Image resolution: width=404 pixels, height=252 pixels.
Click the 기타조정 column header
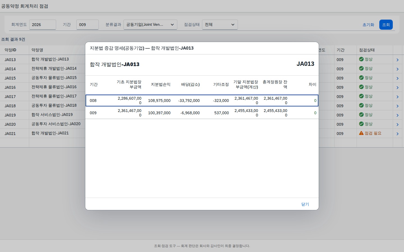[221, 84]
